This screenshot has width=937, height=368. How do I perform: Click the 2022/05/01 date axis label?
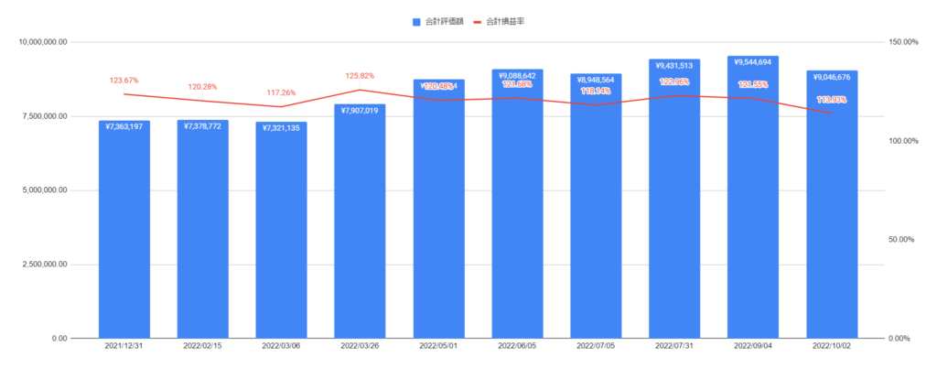[x=438, y=346]
